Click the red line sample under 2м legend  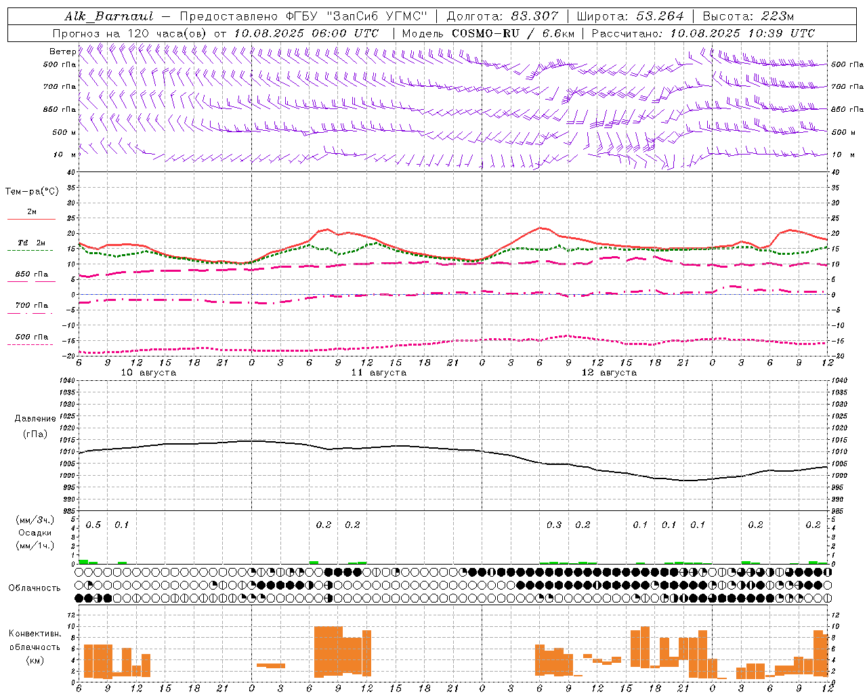(31, 219)
